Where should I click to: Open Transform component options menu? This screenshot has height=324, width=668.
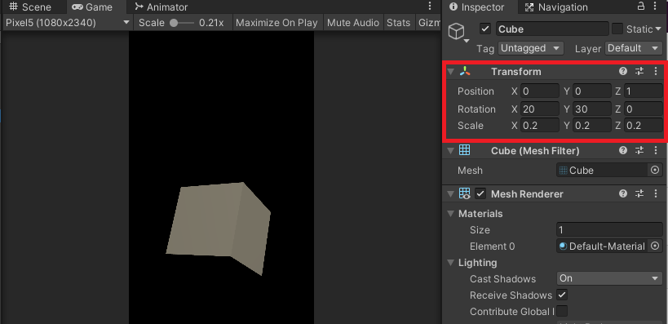pyautogui.click(x=656, y=71)
